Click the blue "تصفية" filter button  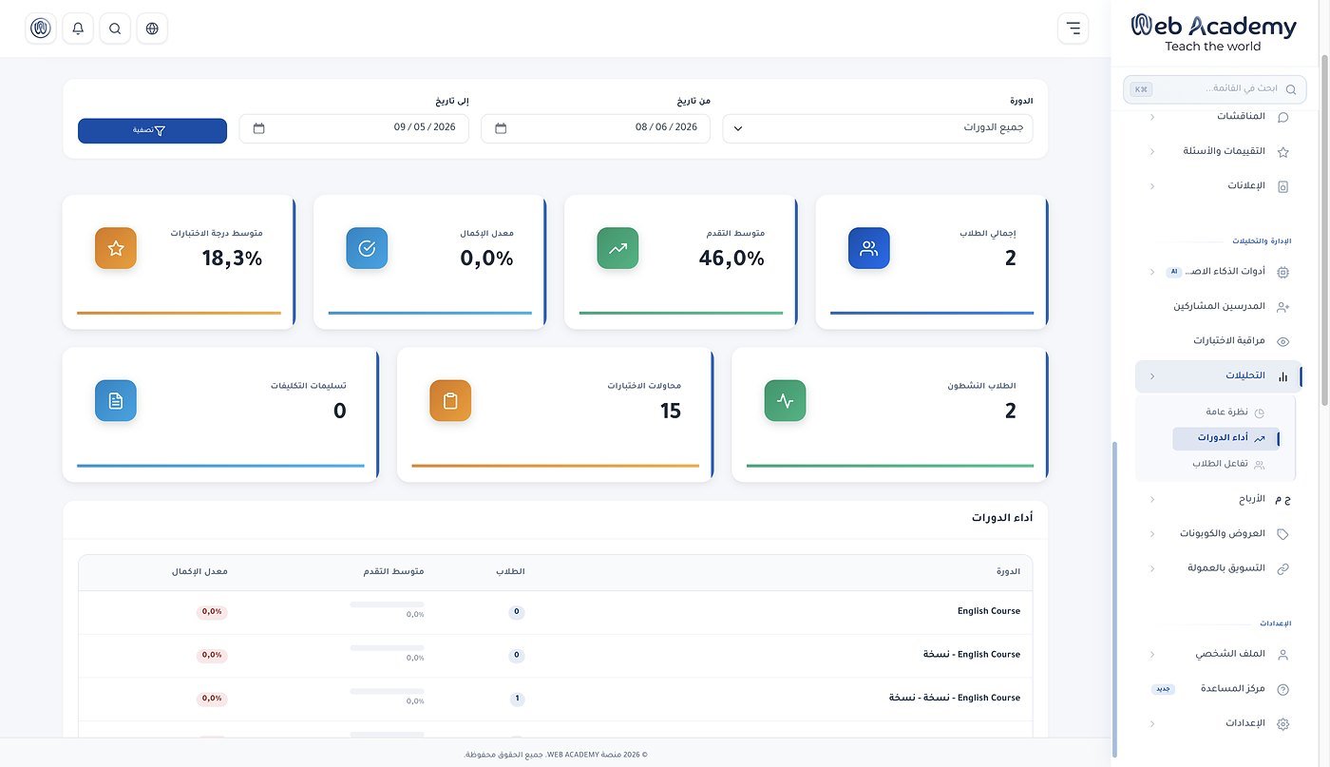click(152, 131)
